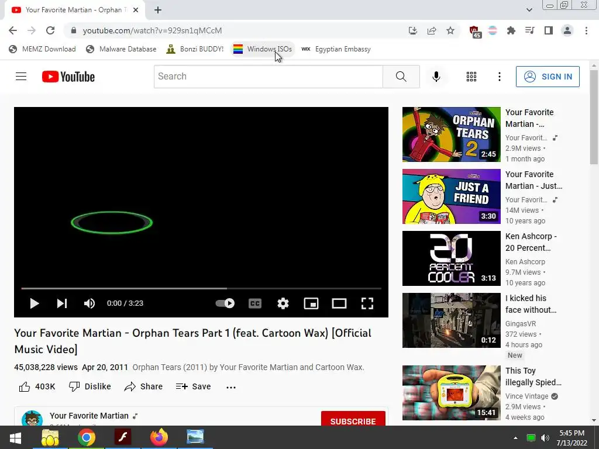
Task: Open 'This Toy illegally Spied' video title
Action: pos(533,377)
